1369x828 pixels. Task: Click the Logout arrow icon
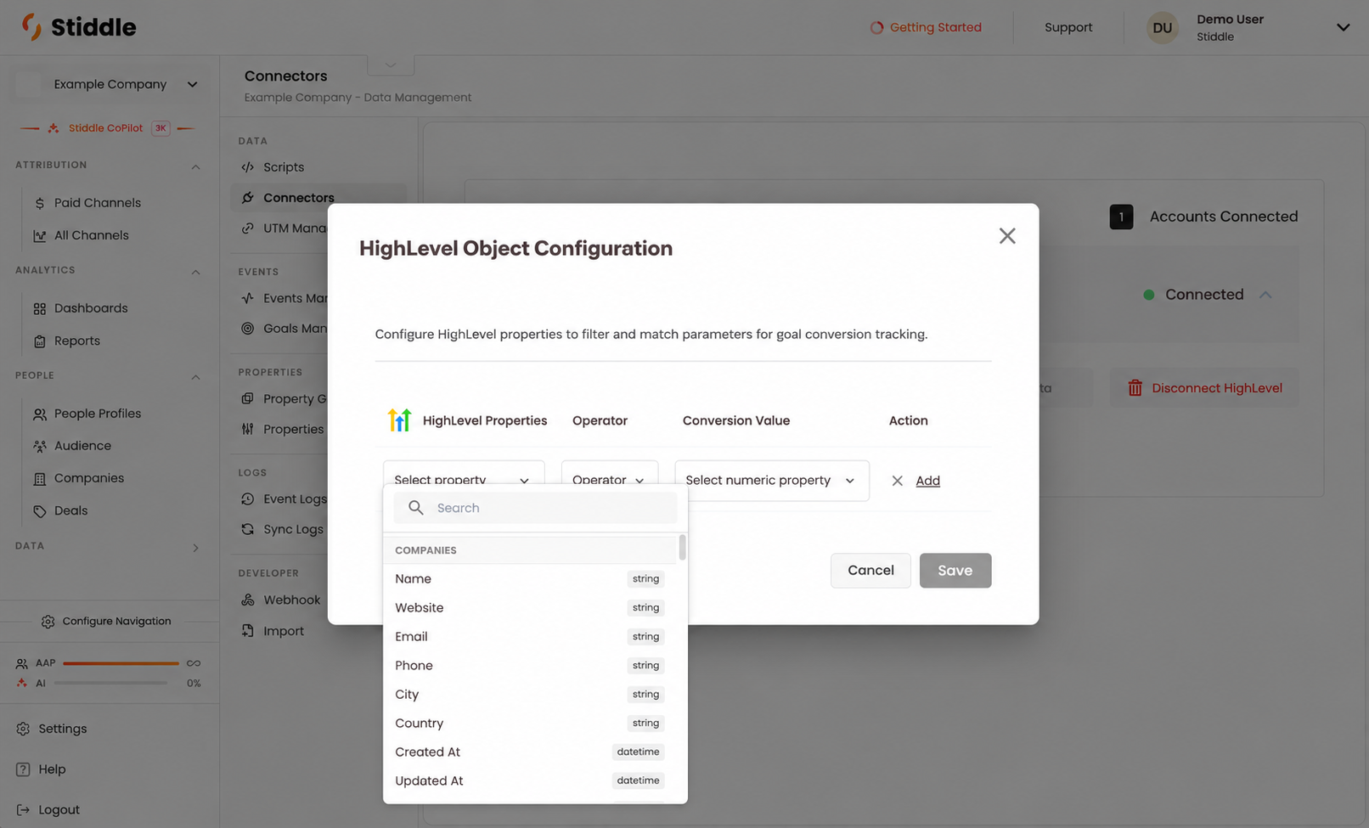[23, 810]
